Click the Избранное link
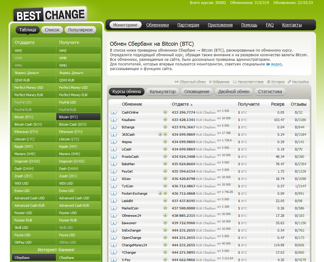The image size is (324, 262). pos(221,82)
